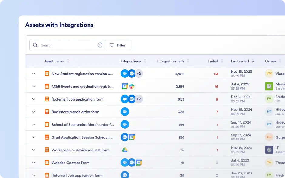This screenshot has width=285, height=178.
Task: Expand the Workspace or device request row
Action: coord(34,150)
